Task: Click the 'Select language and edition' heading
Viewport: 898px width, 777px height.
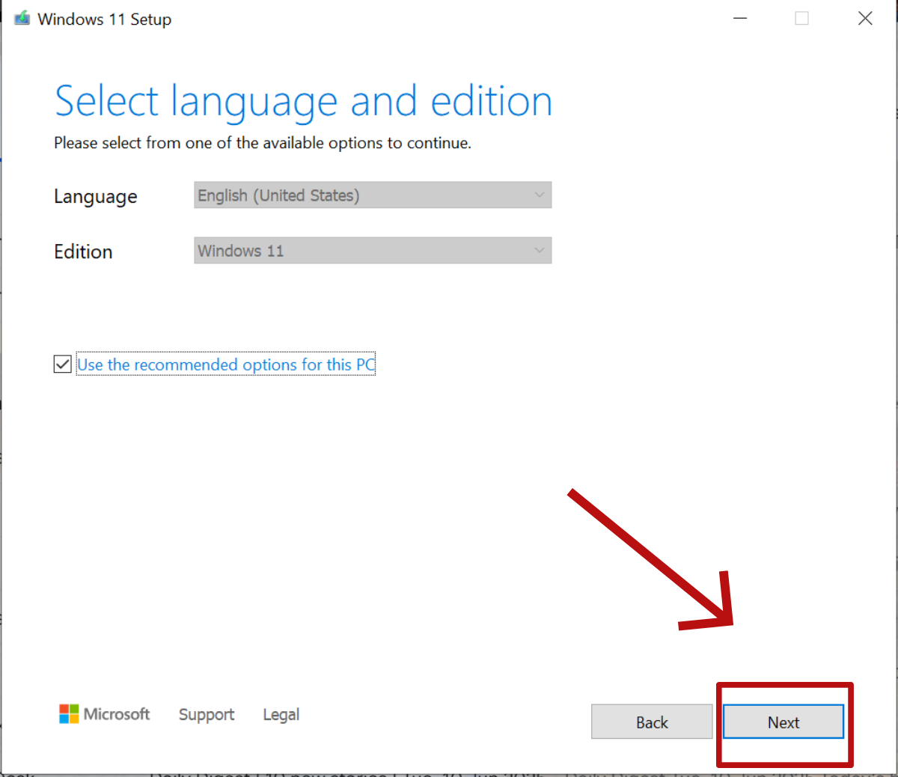Action: (x=303, y=102)
